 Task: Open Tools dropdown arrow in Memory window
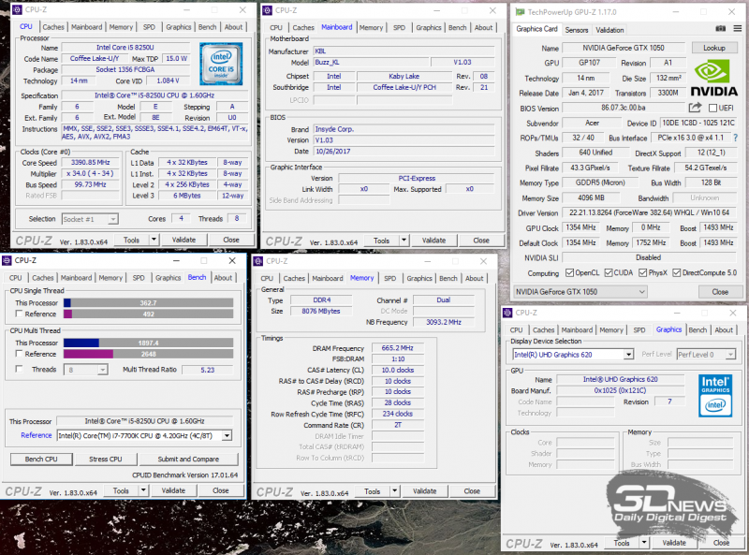(x=394, y=491)
